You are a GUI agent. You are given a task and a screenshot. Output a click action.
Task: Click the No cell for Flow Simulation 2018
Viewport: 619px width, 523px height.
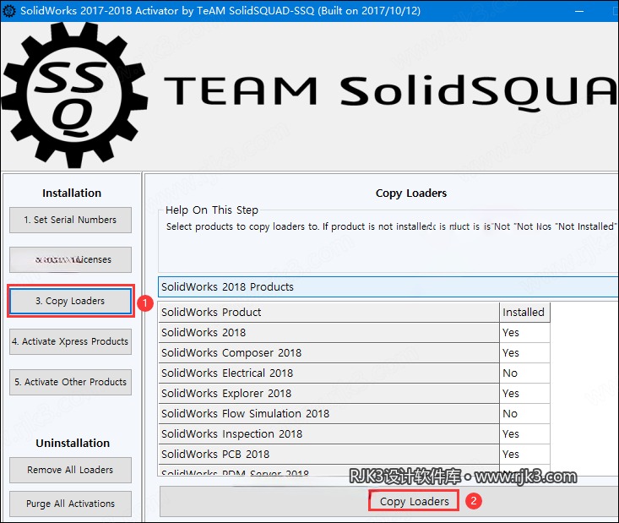tap(524, 413)
